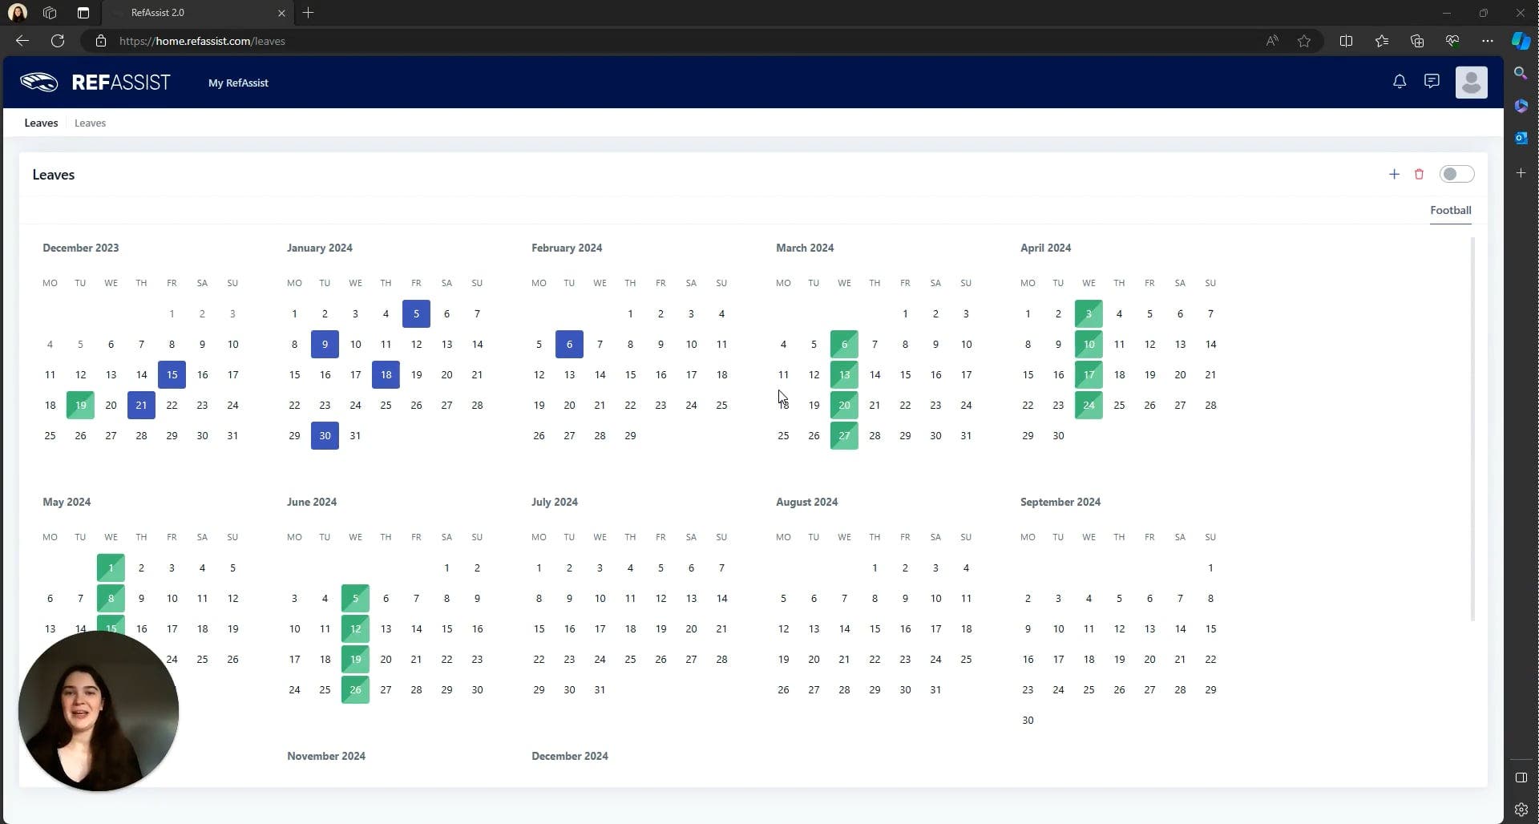Open the notifications bell
This screenshot has width=1539, height=824.
coord(1400,82)
